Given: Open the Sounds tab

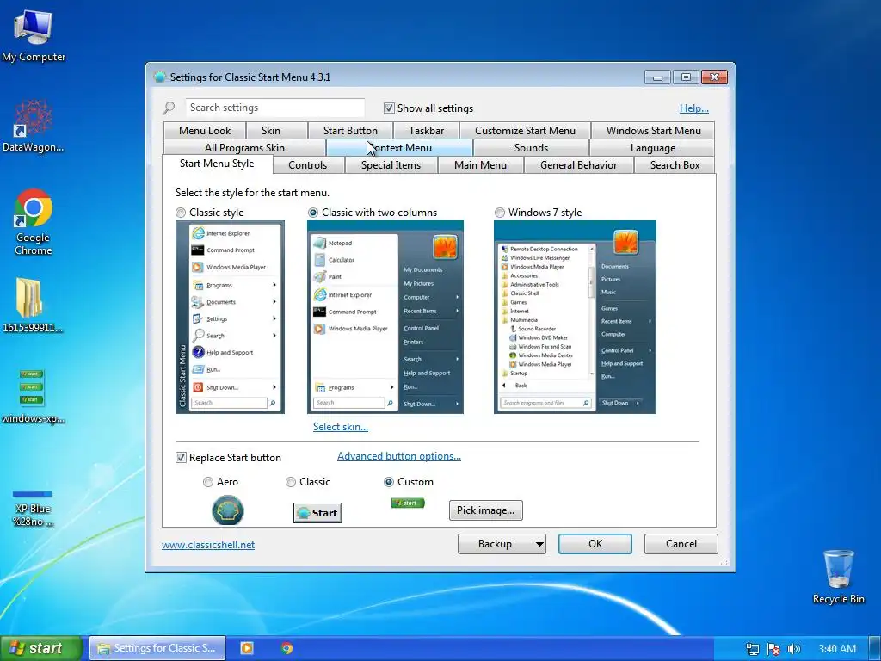Looking at the screenshot, I should pyautogui.click(x=531, y=148).
